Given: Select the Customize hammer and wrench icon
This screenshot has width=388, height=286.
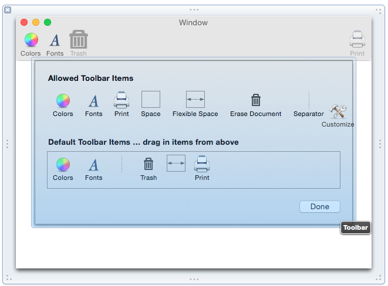Looking at the screenshot, I should (x=338, y=111).
